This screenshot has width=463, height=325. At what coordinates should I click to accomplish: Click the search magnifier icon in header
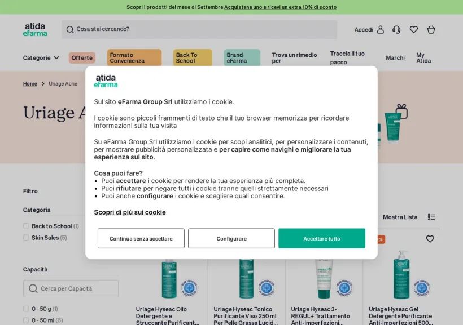coord(70,29)
